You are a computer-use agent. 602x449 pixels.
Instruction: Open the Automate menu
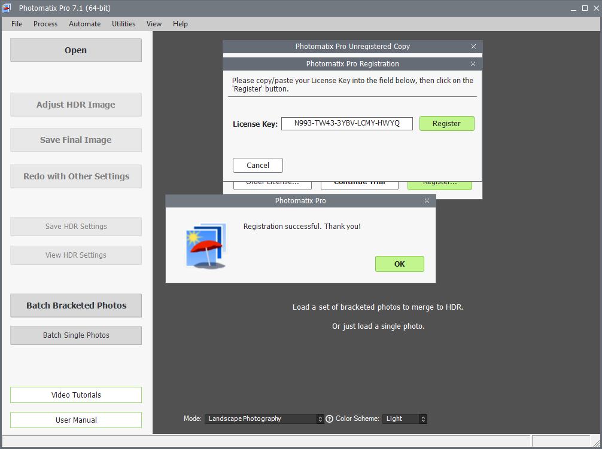click(x=84, y=24)
